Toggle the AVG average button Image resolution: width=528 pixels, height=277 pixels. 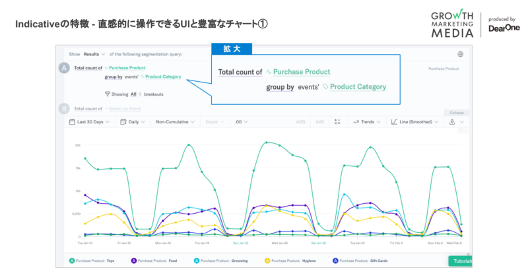point(320,122)
